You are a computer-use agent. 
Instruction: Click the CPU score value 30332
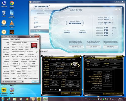[82, 32]
